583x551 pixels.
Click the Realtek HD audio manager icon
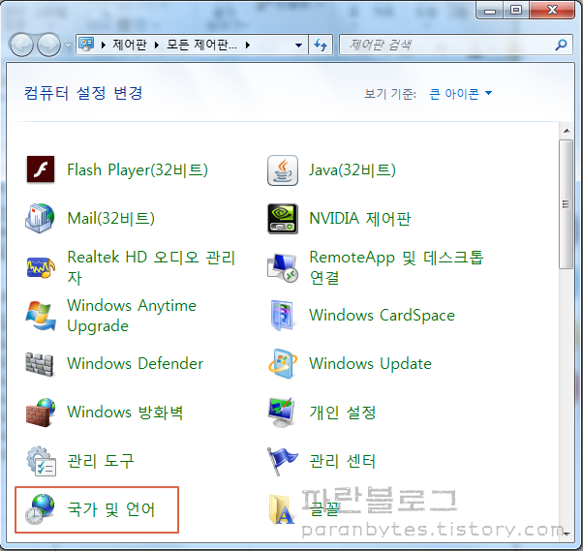(x=41, y=267)
